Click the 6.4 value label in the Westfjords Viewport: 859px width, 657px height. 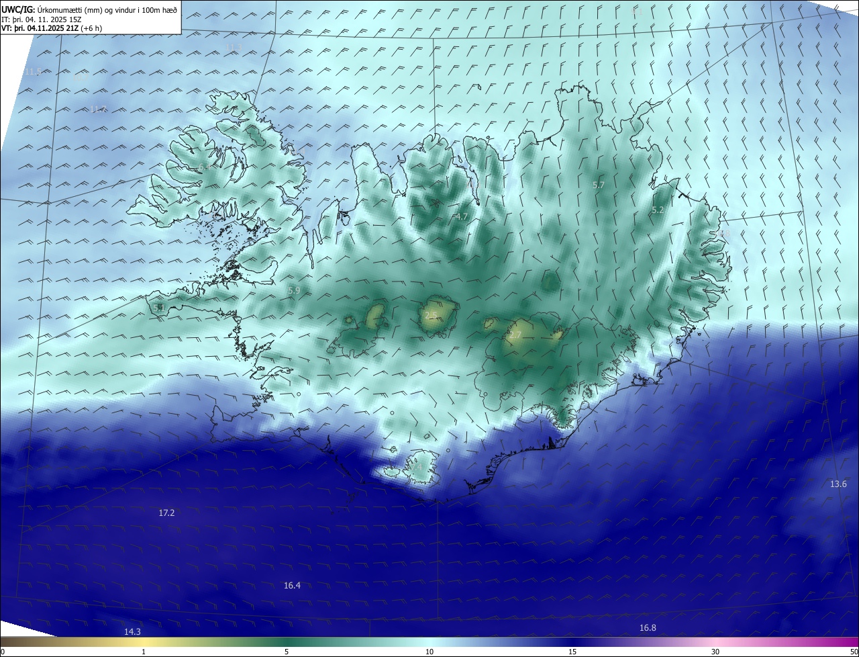(x=205, y=167)
